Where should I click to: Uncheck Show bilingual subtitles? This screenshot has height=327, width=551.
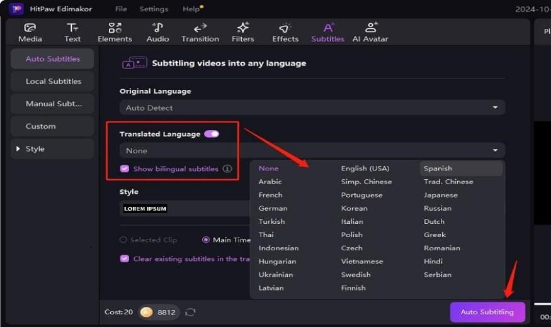click(x=125, y=169)
